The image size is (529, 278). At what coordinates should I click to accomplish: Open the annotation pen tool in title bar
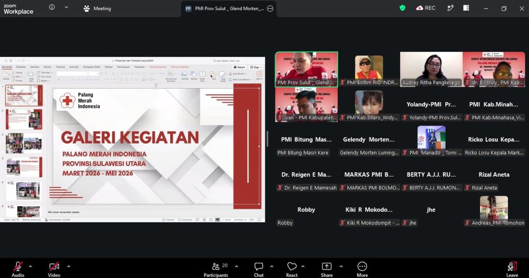pos(450,8)
